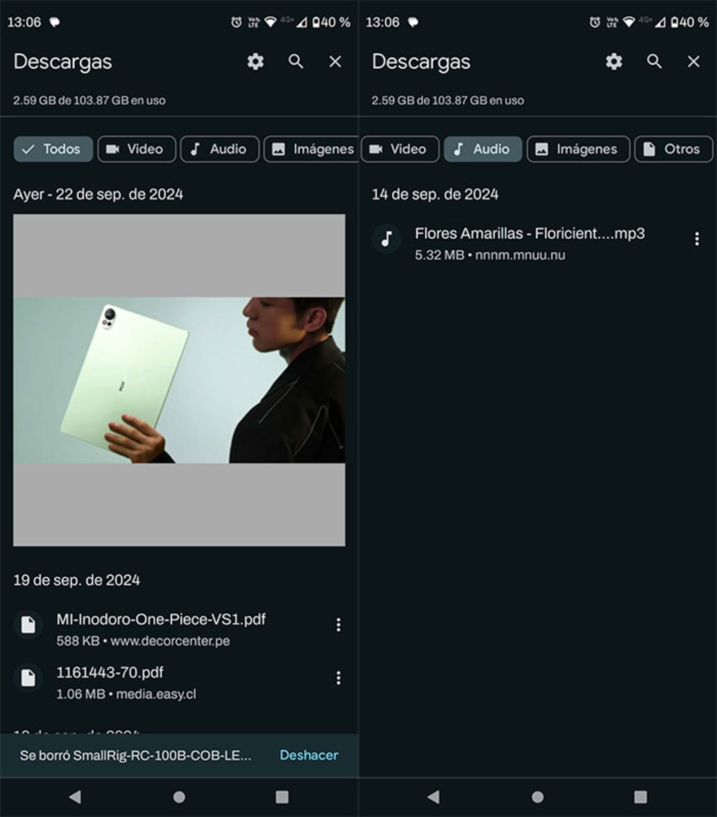Viewport: 717px width, 817px height.
Task: Open more options for 1161443-70.pdf
Action: (339, 678)
